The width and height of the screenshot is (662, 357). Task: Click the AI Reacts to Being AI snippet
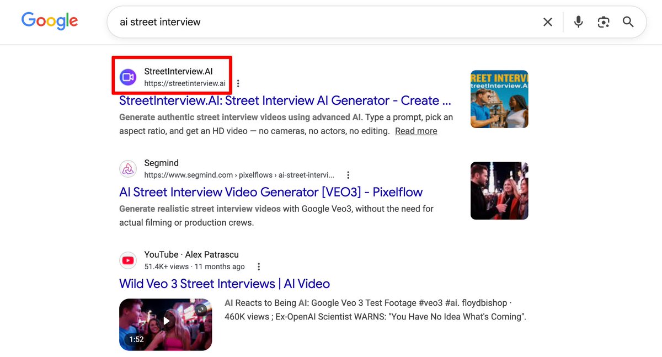click(x=376, y=310)
